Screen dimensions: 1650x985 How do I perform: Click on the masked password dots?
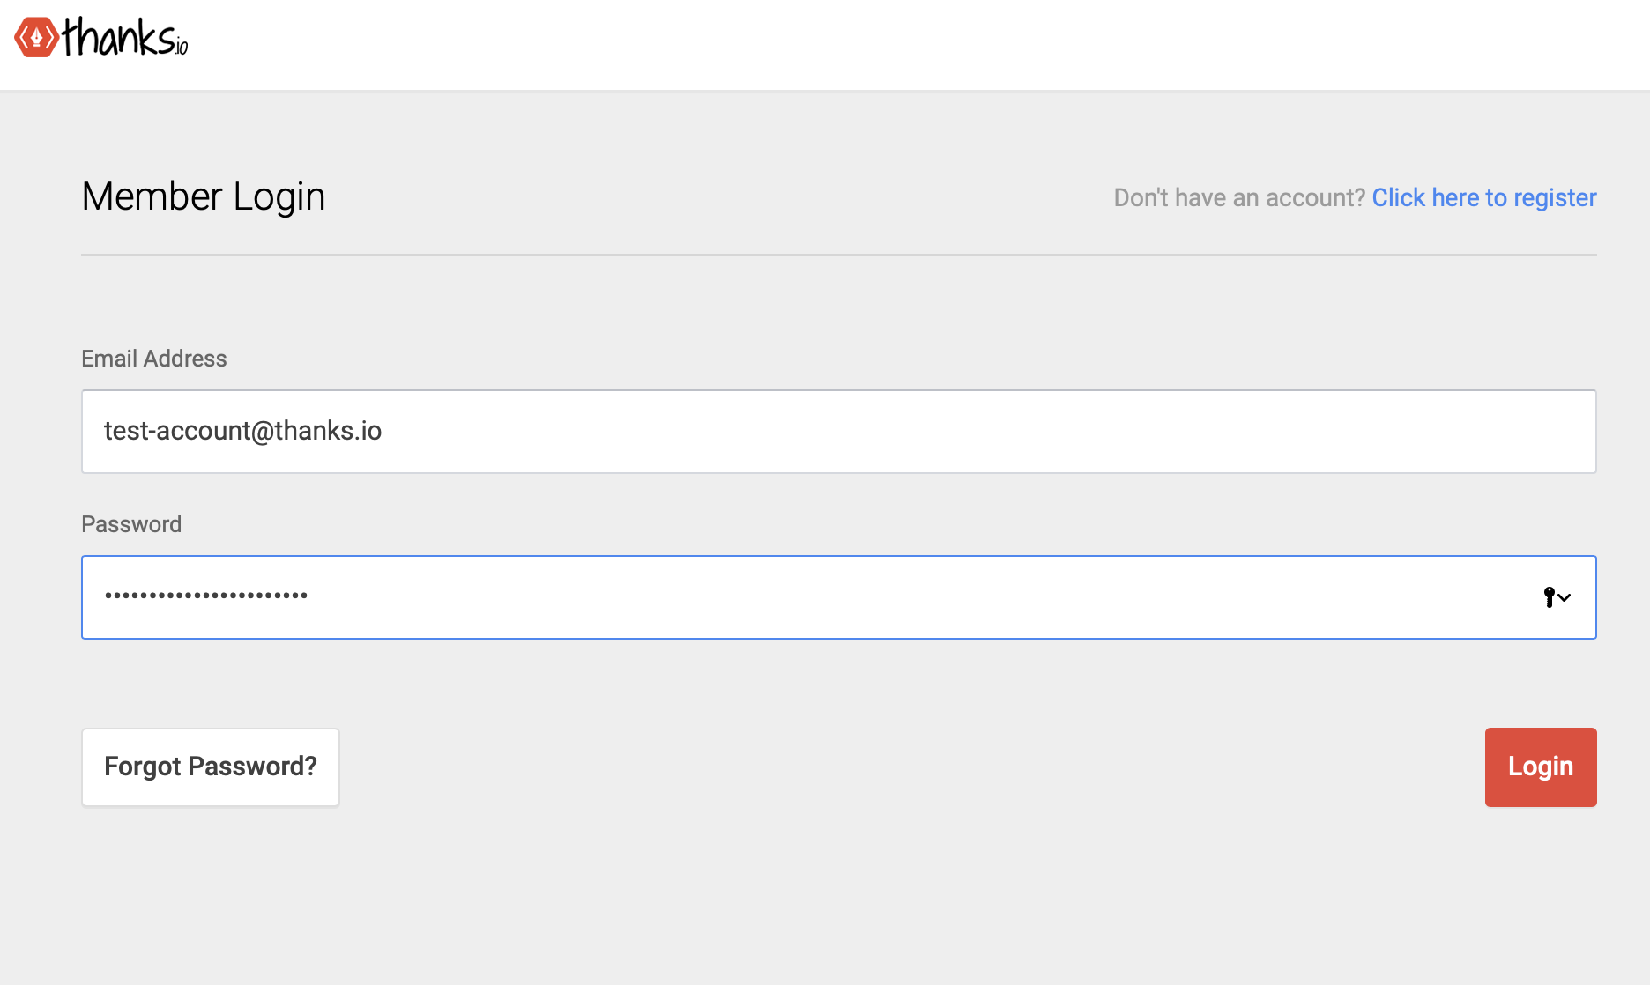(205, 596)
